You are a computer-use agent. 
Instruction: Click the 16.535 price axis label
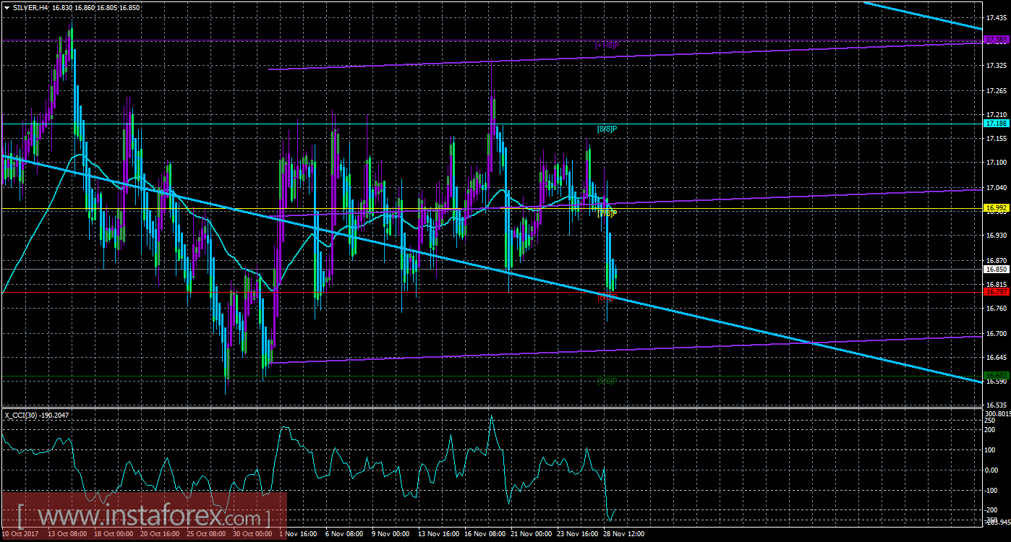click(x=996, y=405)
